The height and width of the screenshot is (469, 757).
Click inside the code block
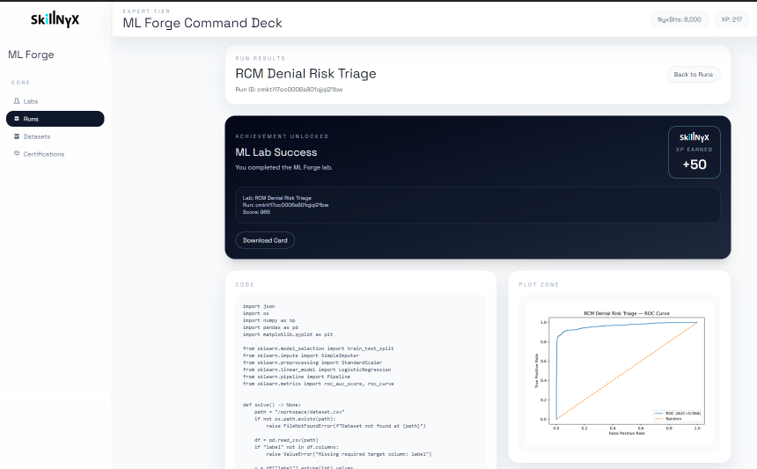tap(361, 382)
